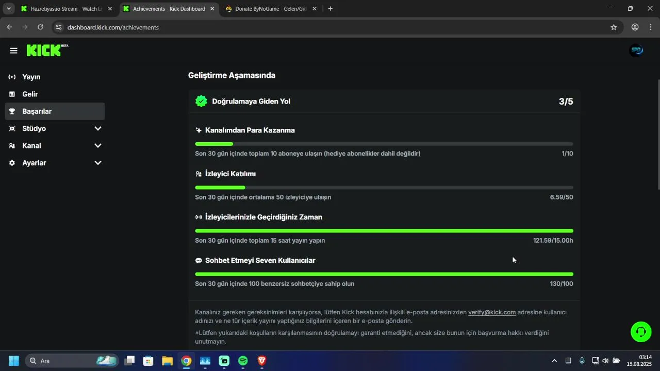Image resolution: width=660 pixels, height=371 pixels.
Task: Open the Chrome three-dot menu
Action: pos(650,27)
